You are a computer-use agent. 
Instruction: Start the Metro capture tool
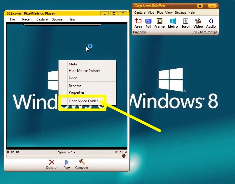tap(173, 23)
